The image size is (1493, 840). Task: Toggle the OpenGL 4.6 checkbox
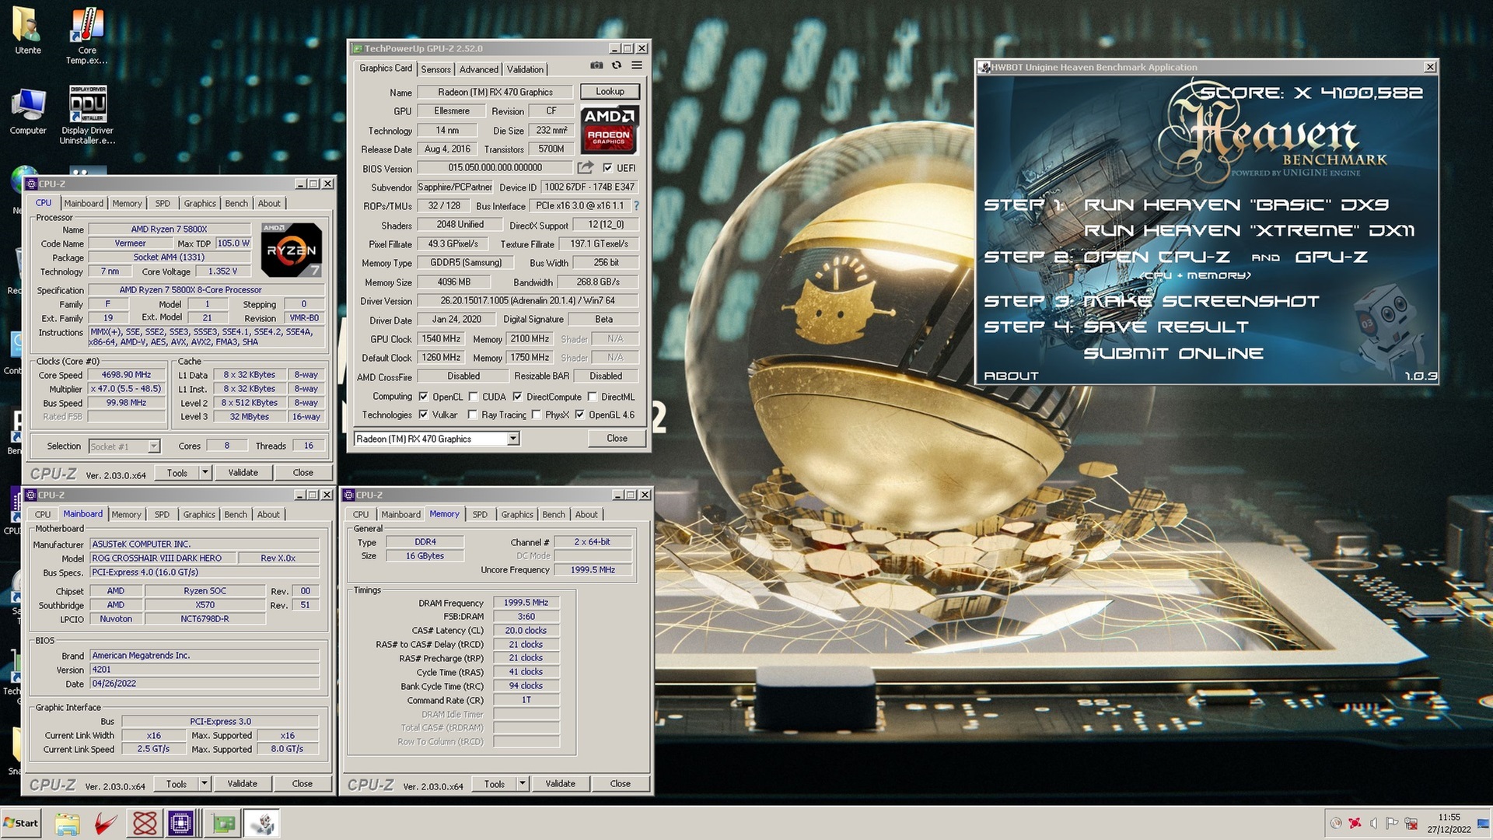click(x=579, y=415)
